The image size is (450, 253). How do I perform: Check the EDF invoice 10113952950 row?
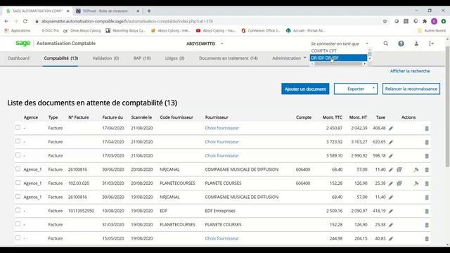coord(18,210)
